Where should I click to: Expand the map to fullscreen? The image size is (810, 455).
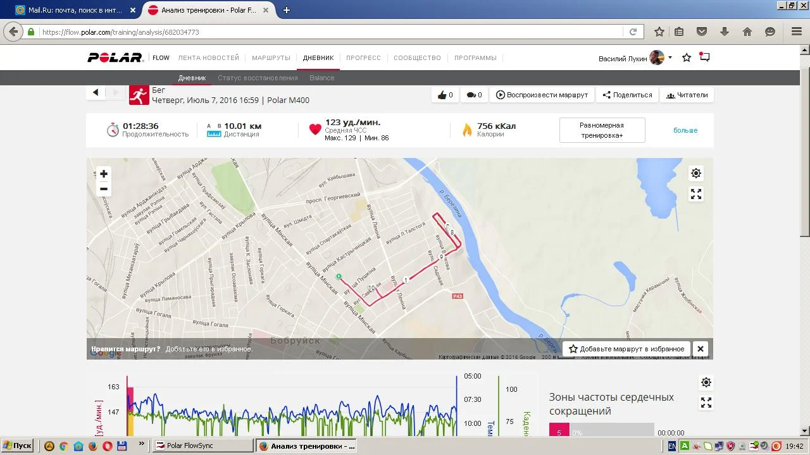696,194
